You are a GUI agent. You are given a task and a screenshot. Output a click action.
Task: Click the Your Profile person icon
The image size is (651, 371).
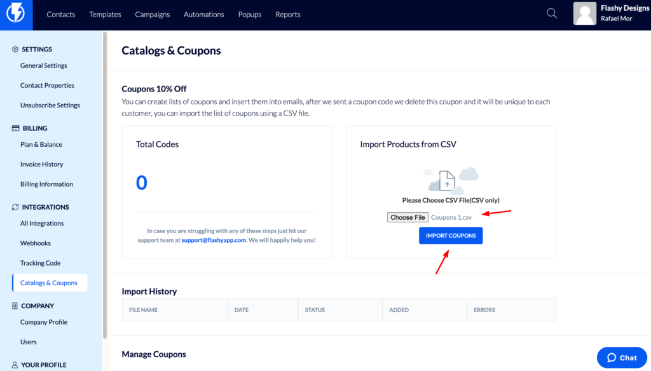pos(15,365)
